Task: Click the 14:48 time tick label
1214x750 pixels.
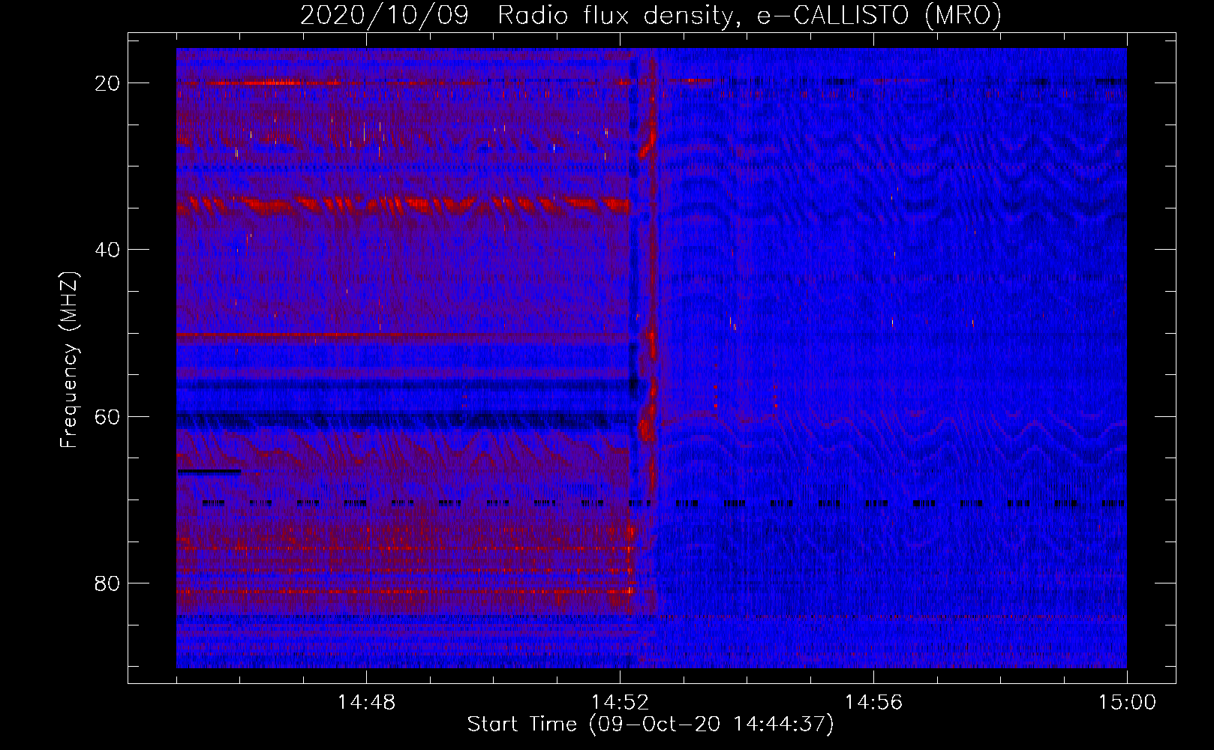Action: pos(366,703)
